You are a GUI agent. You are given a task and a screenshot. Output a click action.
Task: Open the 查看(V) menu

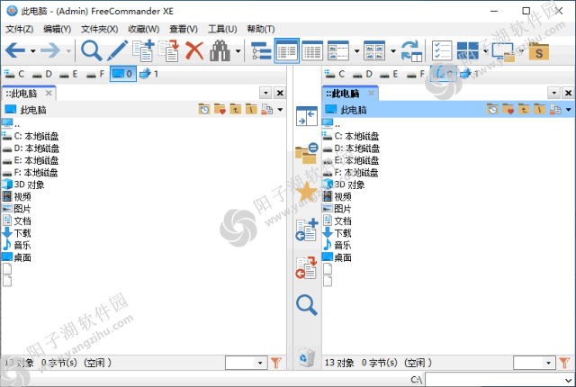point(184,29)
